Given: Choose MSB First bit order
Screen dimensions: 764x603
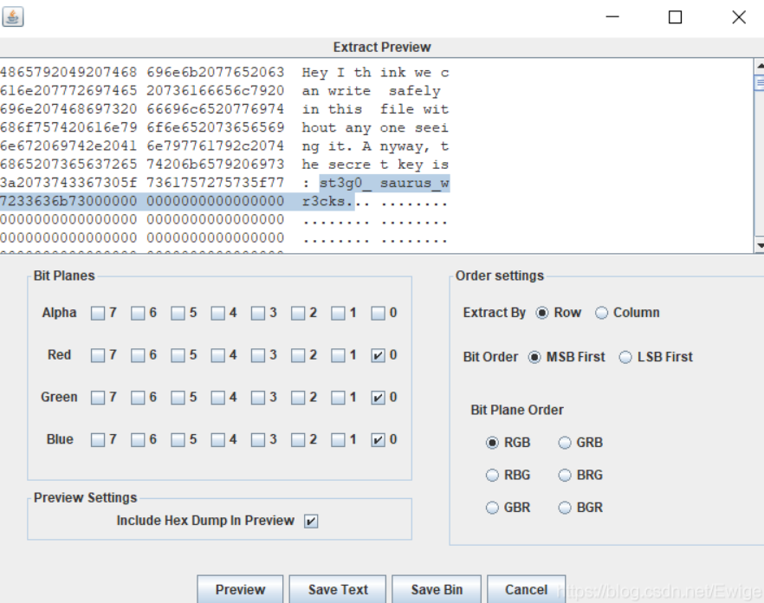Looking at the screenshot, I should pos(534,357).
